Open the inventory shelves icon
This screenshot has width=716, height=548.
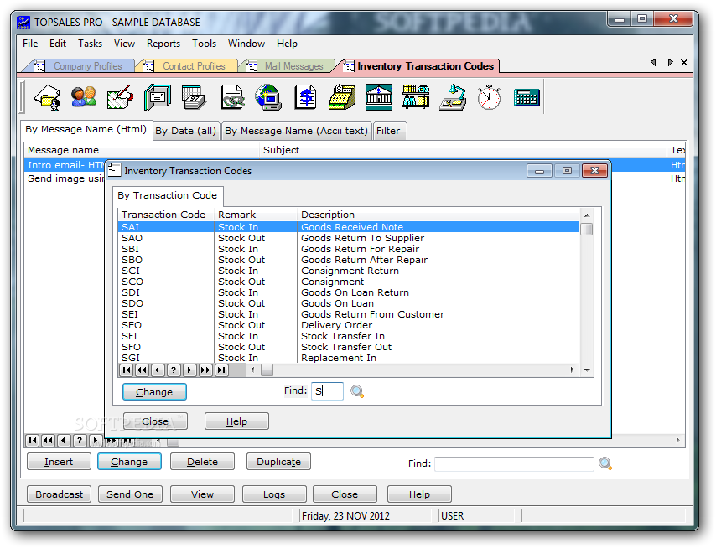tap(416, 97)
